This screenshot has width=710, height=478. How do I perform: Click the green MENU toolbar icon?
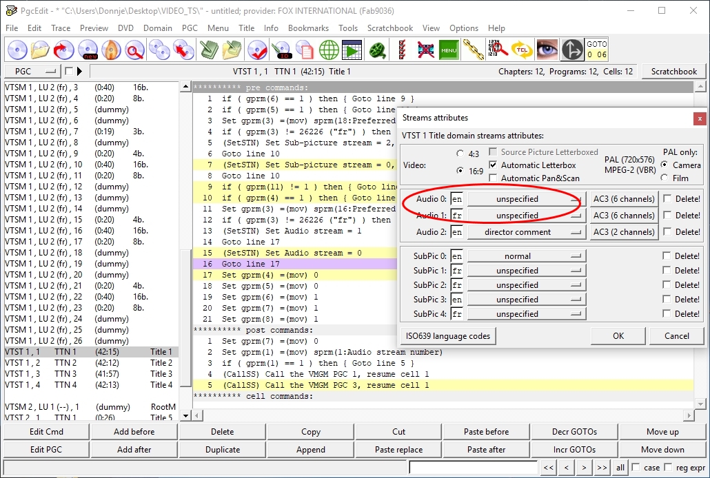[449, 50]
